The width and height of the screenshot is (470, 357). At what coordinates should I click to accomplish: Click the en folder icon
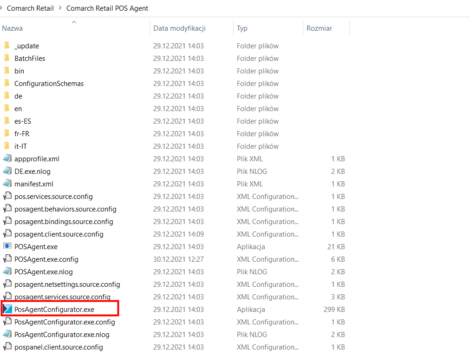coord(7,109)
